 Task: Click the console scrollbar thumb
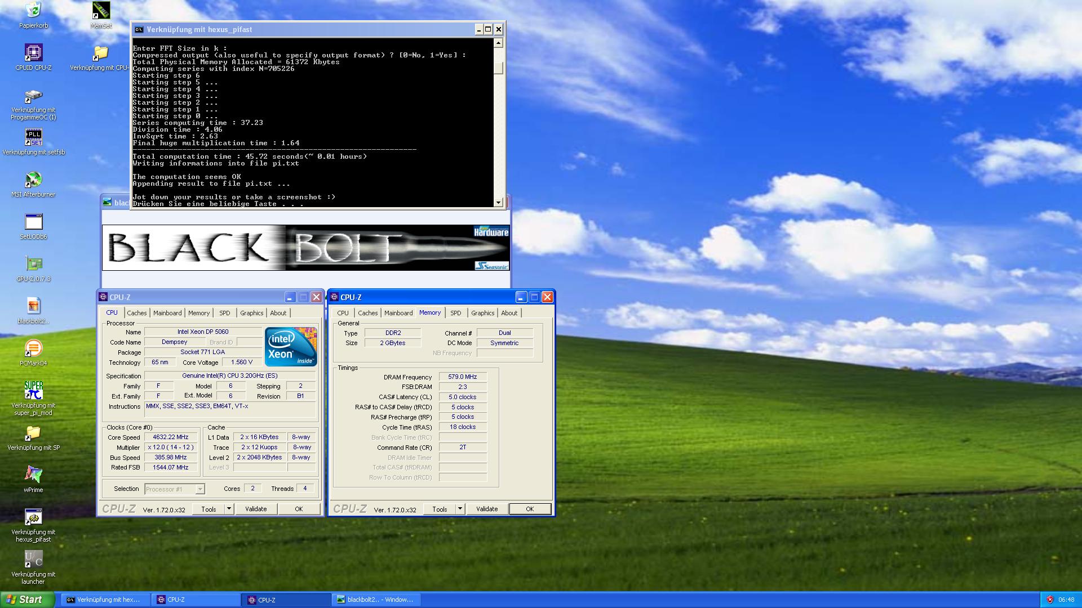[x=498, y=68]
